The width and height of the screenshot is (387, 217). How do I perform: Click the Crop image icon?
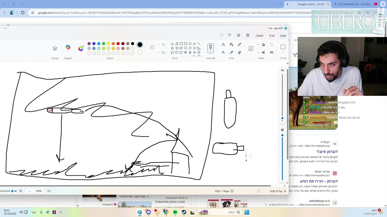point(272,45)
